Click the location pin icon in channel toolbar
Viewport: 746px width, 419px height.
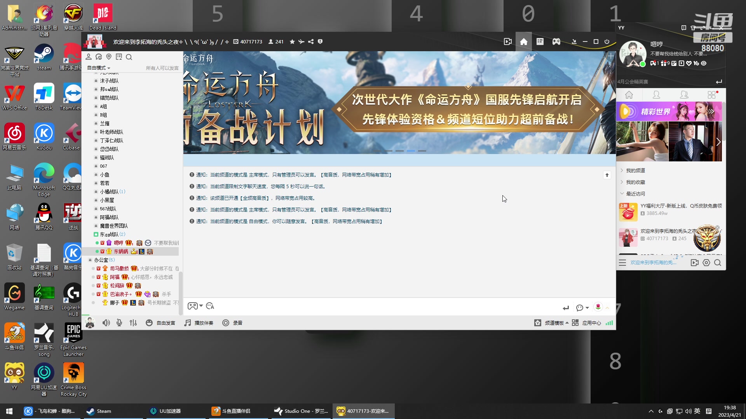[109, 57]
